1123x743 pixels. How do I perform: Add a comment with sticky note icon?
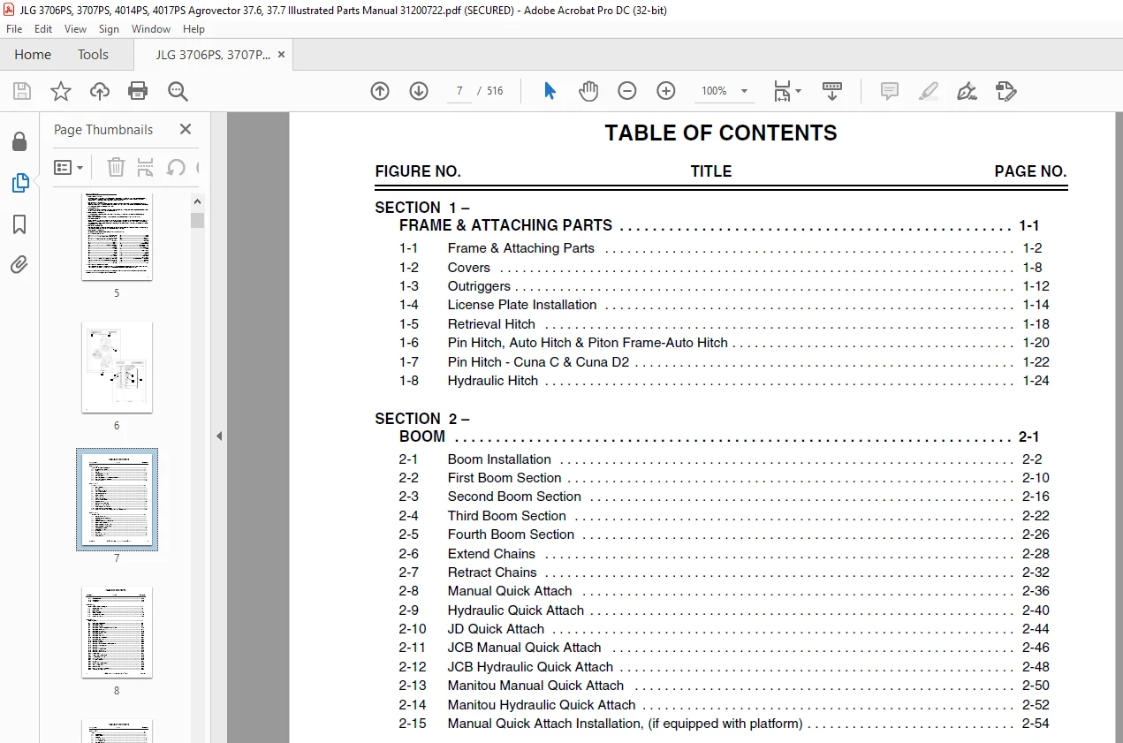pos(890,91)
